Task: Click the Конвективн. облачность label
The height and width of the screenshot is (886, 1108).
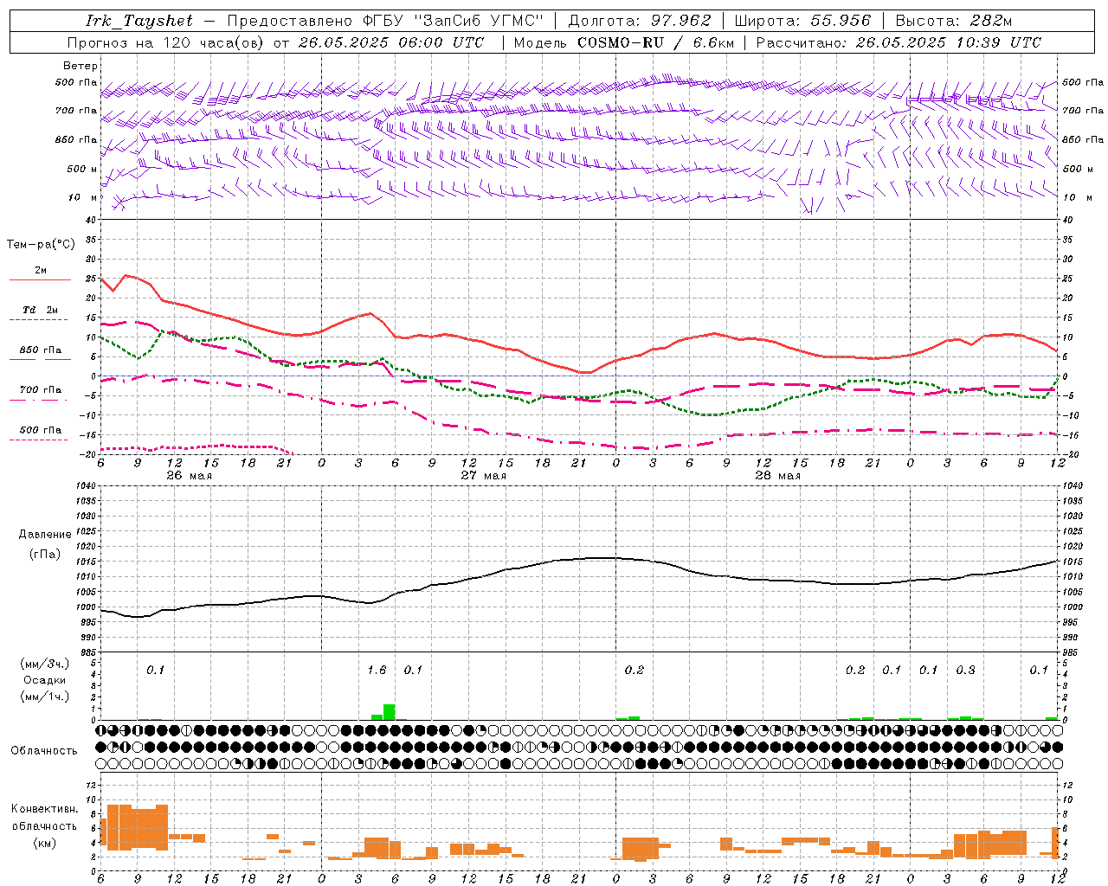Action: [x=45, y=818]
